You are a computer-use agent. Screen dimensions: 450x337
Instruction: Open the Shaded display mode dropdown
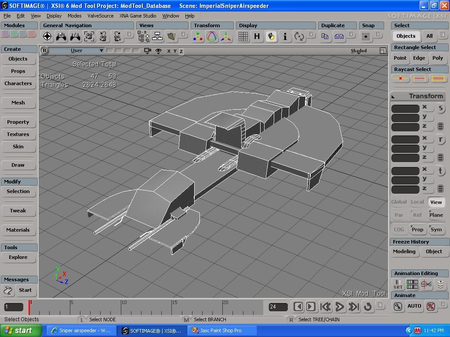tap(359, 51)
